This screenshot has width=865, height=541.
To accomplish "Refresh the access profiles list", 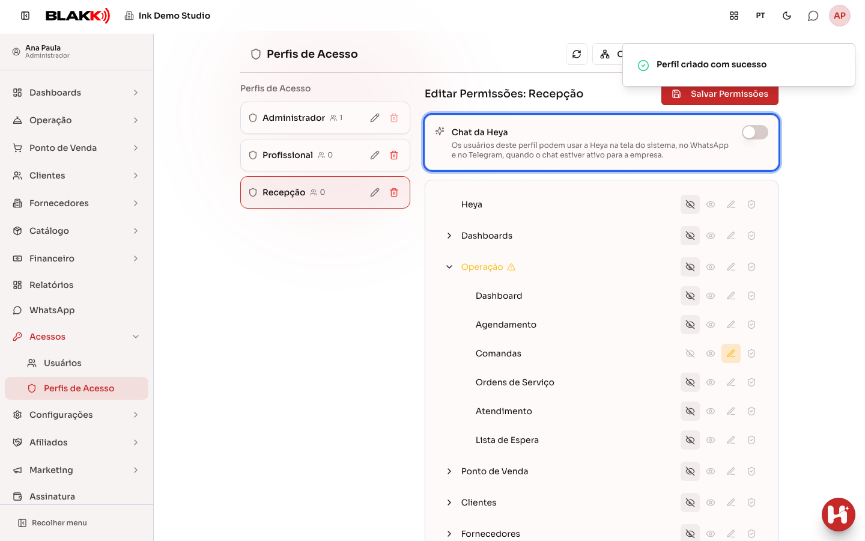I will (577, 54).
